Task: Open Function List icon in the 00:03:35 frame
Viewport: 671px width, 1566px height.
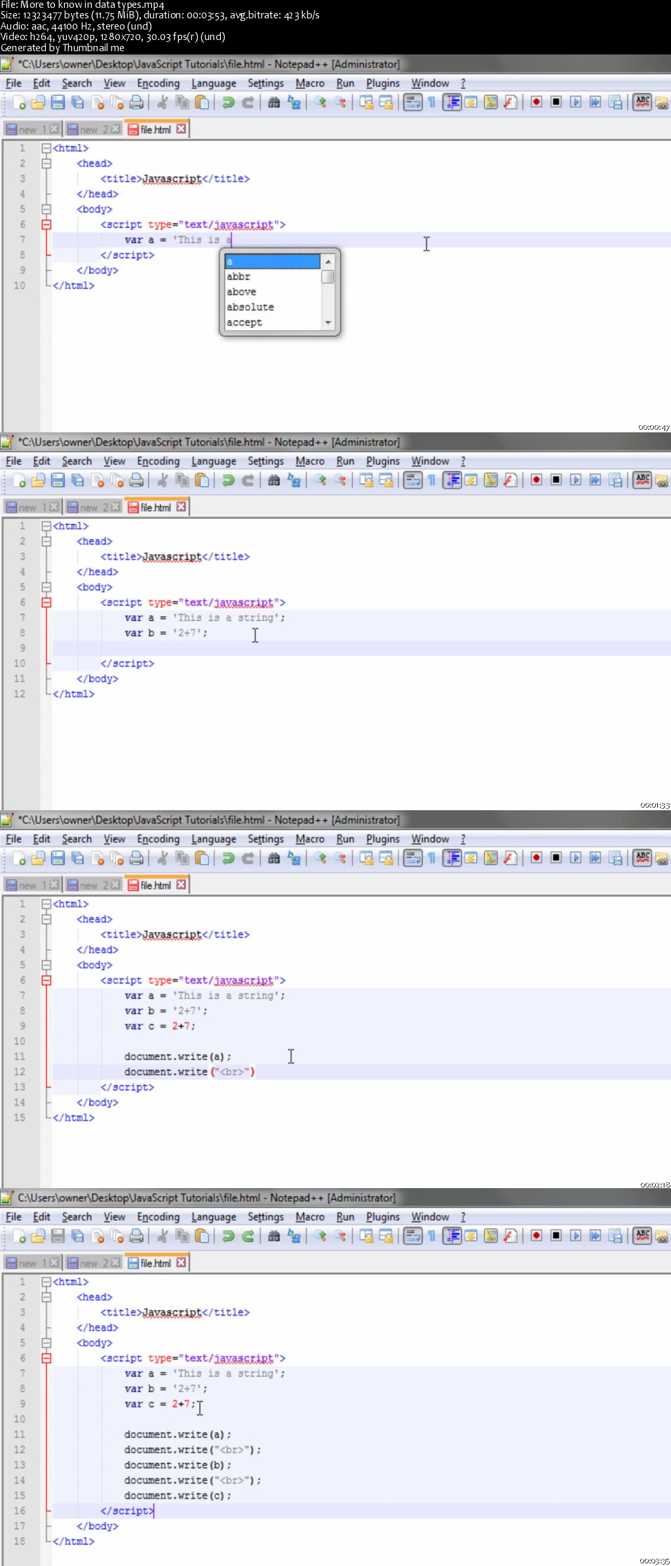Action: click(510, 1236)
